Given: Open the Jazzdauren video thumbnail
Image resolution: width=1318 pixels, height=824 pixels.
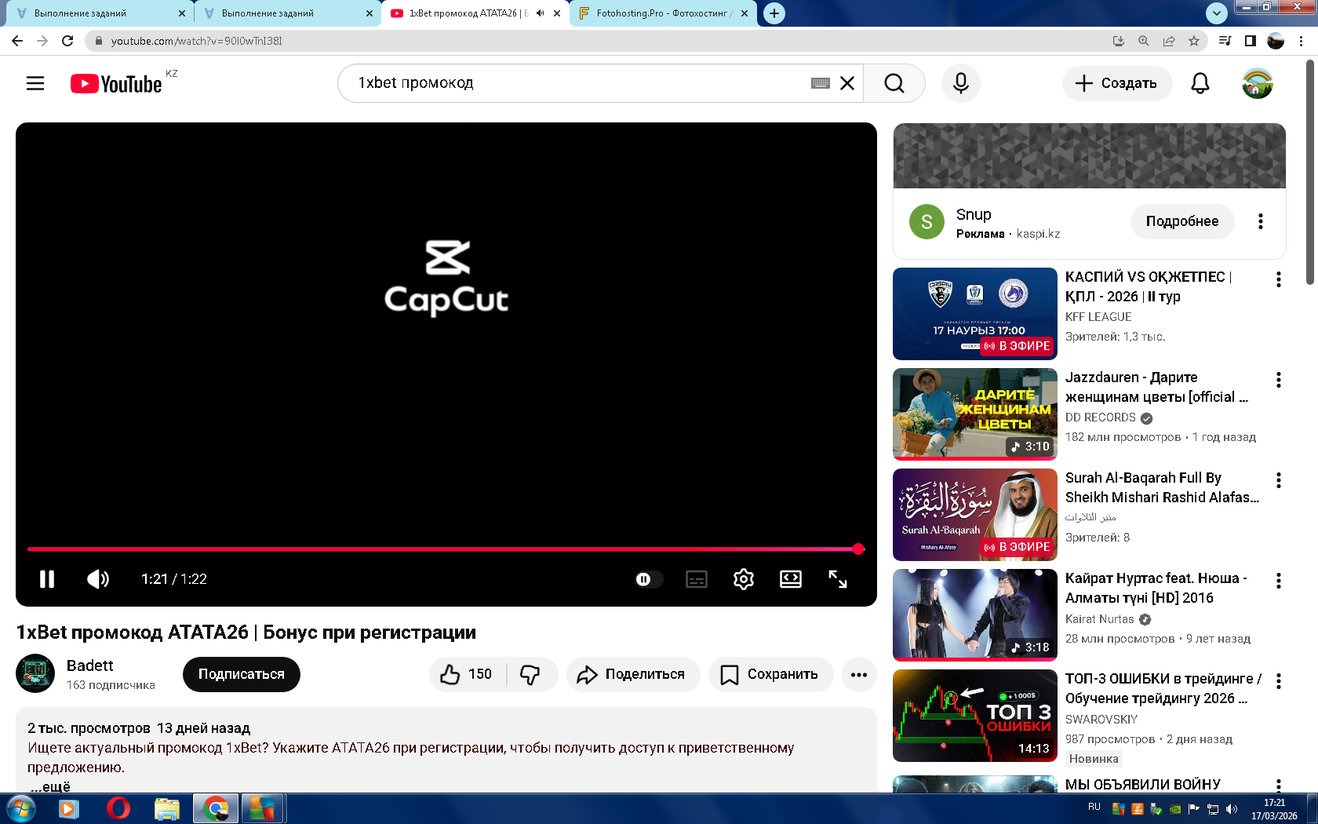Looking at the screenshot, I should tap(975, 414).
